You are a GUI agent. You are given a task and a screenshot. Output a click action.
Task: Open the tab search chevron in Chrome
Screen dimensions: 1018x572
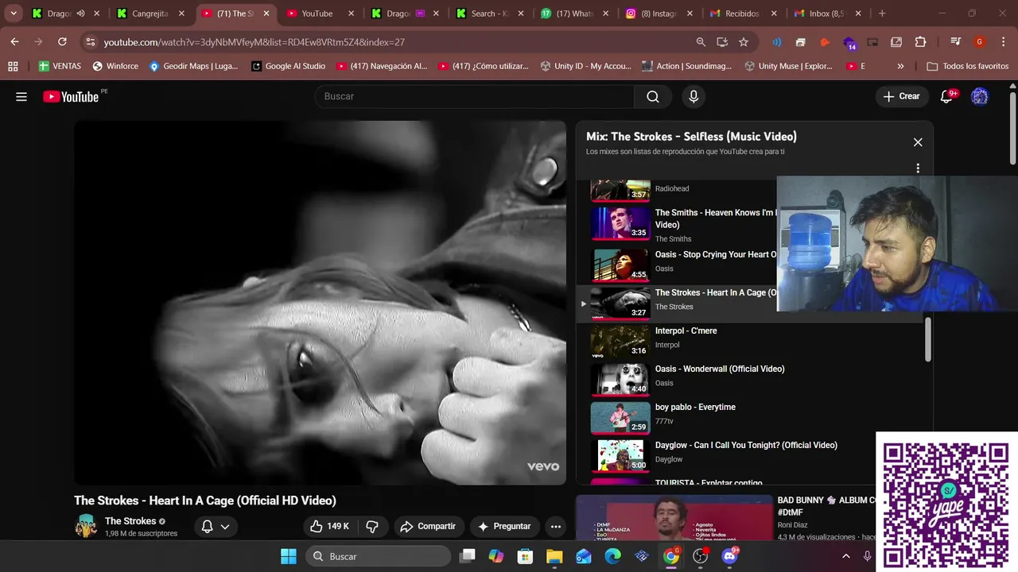tap(14, 14)
